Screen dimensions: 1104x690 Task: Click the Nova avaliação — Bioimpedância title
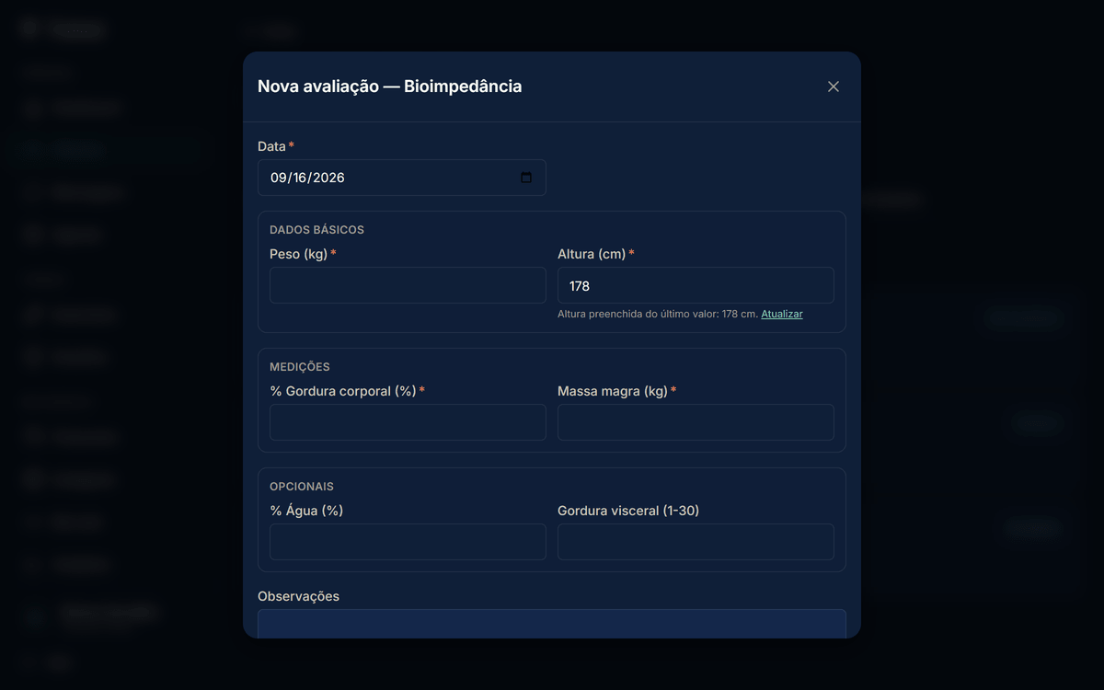(389, 86)
